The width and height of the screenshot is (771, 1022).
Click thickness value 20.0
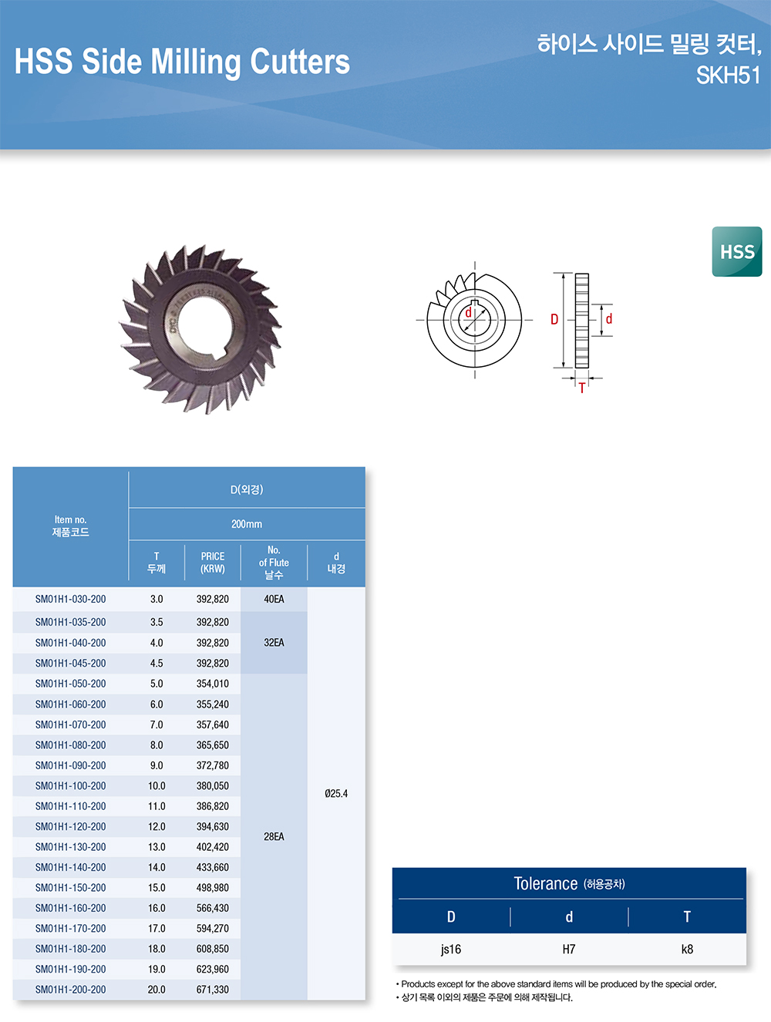[157, 990]
